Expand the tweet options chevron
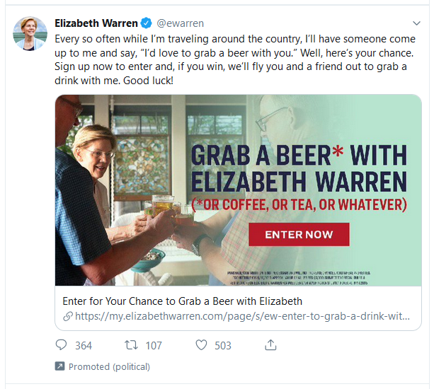Image resolution: width=434 pixels, height=389 pixels. point(416,23)
